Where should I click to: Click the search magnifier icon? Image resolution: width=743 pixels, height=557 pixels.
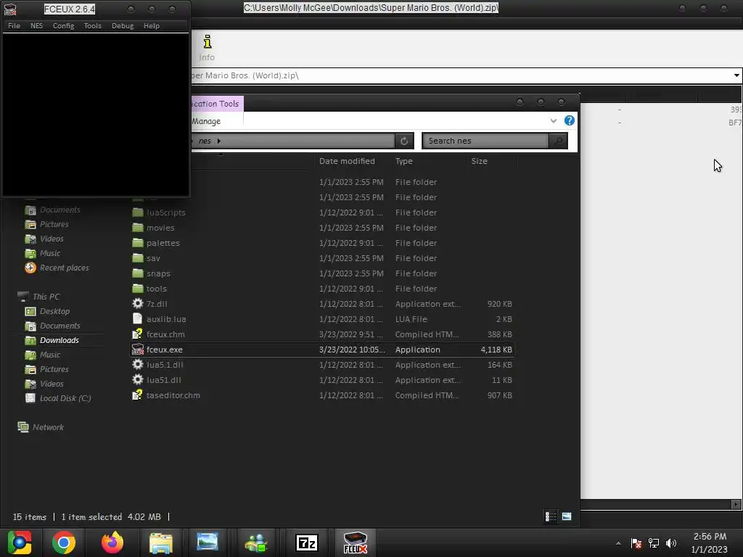(558, 141)
